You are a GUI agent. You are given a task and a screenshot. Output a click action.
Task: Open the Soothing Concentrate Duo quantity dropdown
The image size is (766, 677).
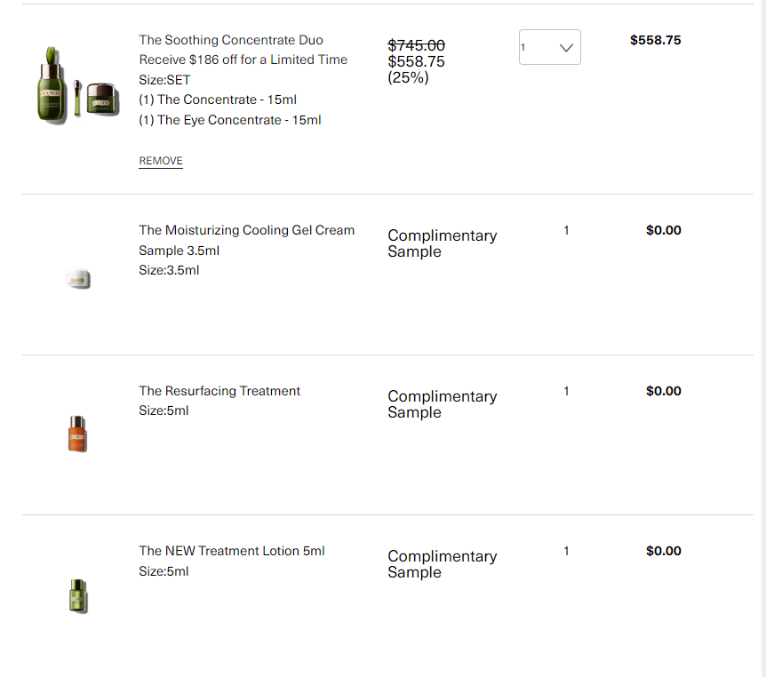point(549,47)
